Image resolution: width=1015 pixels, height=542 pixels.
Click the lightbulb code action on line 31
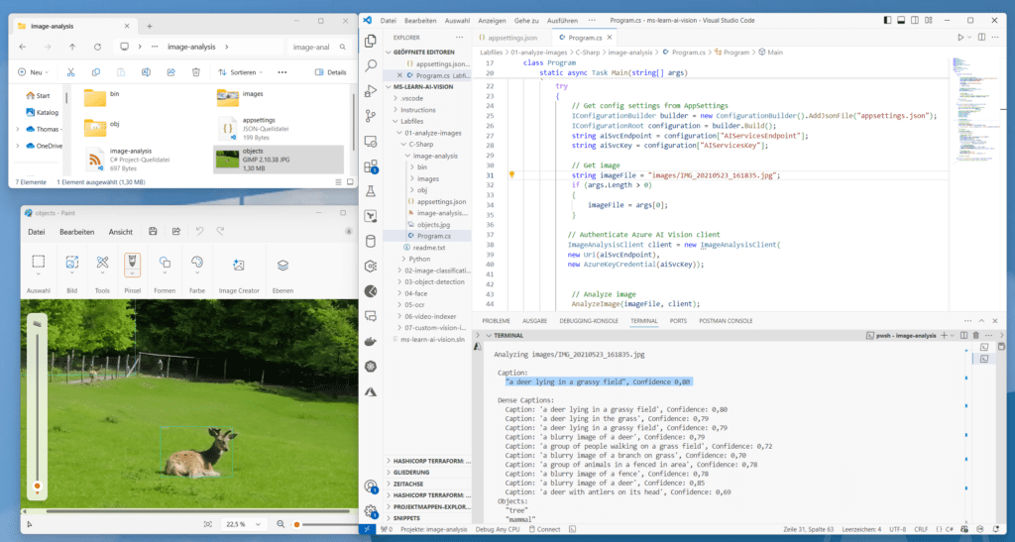click(511, 174)
